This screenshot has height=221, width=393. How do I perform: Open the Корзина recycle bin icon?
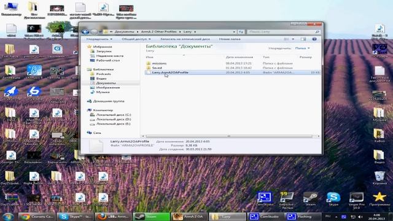click(x=379, y=178)
